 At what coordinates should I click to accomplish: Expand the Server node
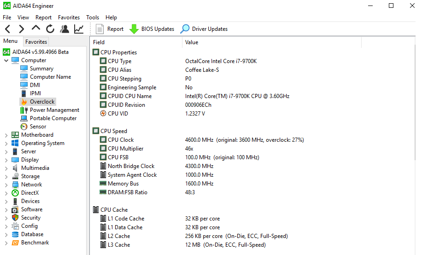click(x=6, y=152)
